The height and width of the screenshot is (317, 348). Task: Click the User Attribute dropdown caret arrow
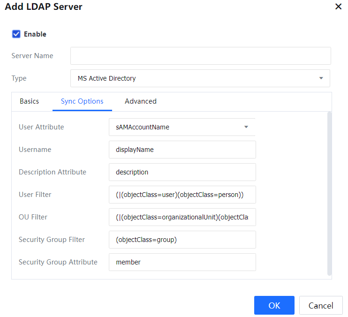click(246, 127)
